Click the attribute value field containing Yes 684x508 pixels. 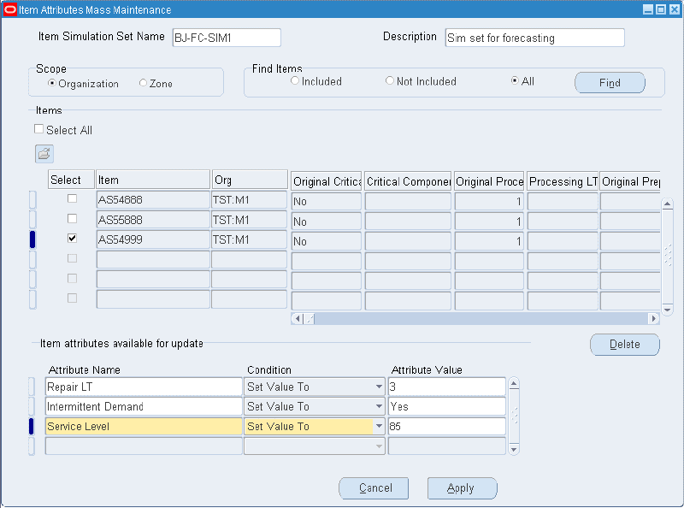pos(446,406)
